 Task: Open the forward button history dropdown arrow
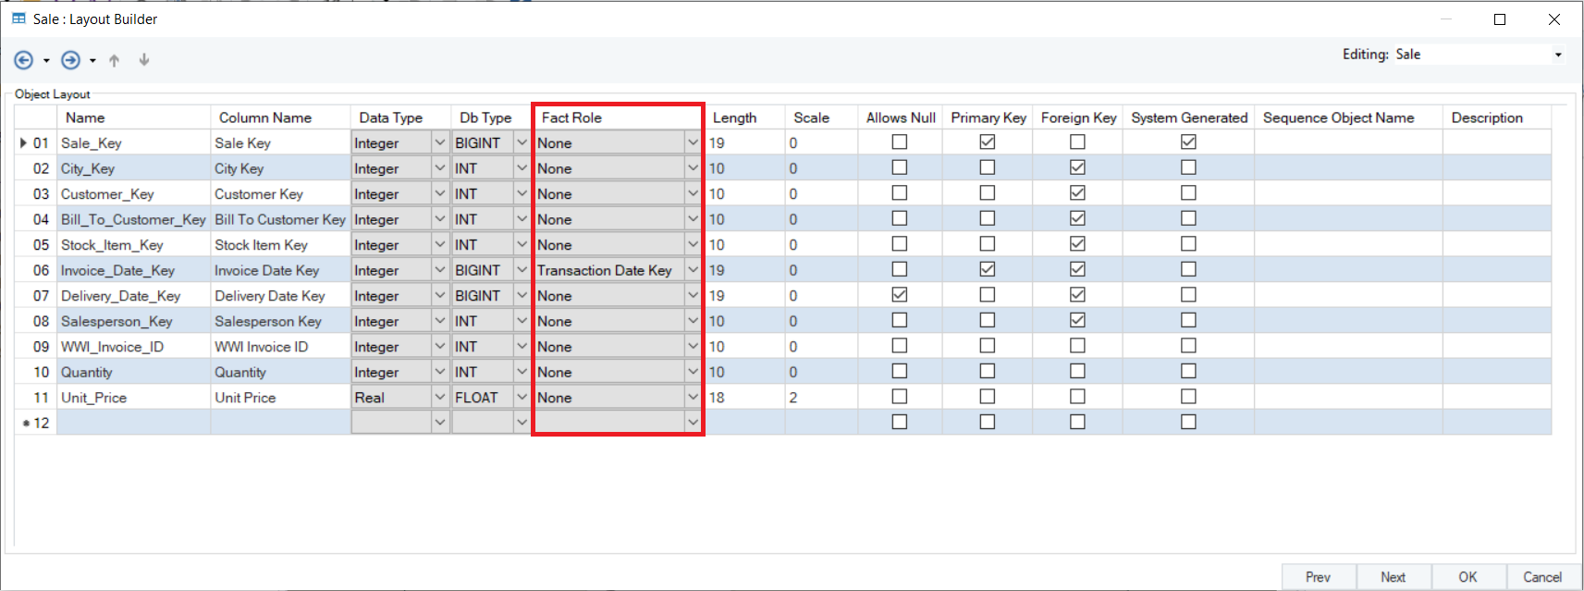(92, 61)
